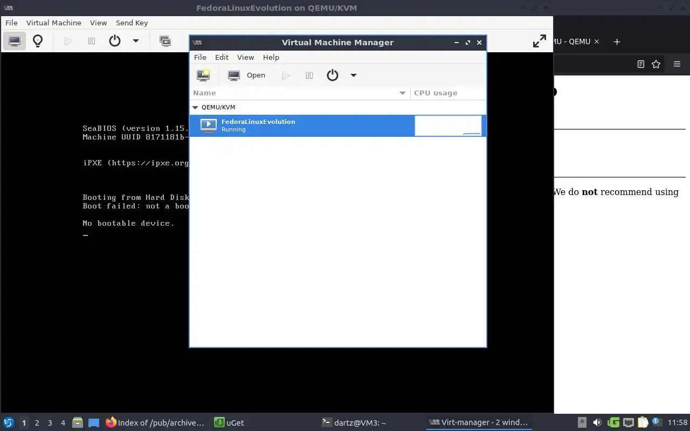Expand shutdown dropdown arrow in FedoraLinuxEvolution window

(136, 41)
